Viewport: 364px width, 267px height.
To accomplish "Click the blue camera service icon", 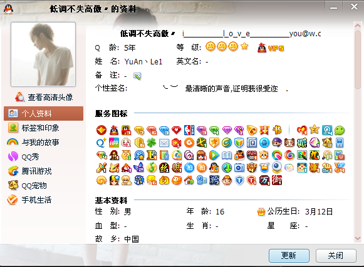I will [x=239, y=168].
